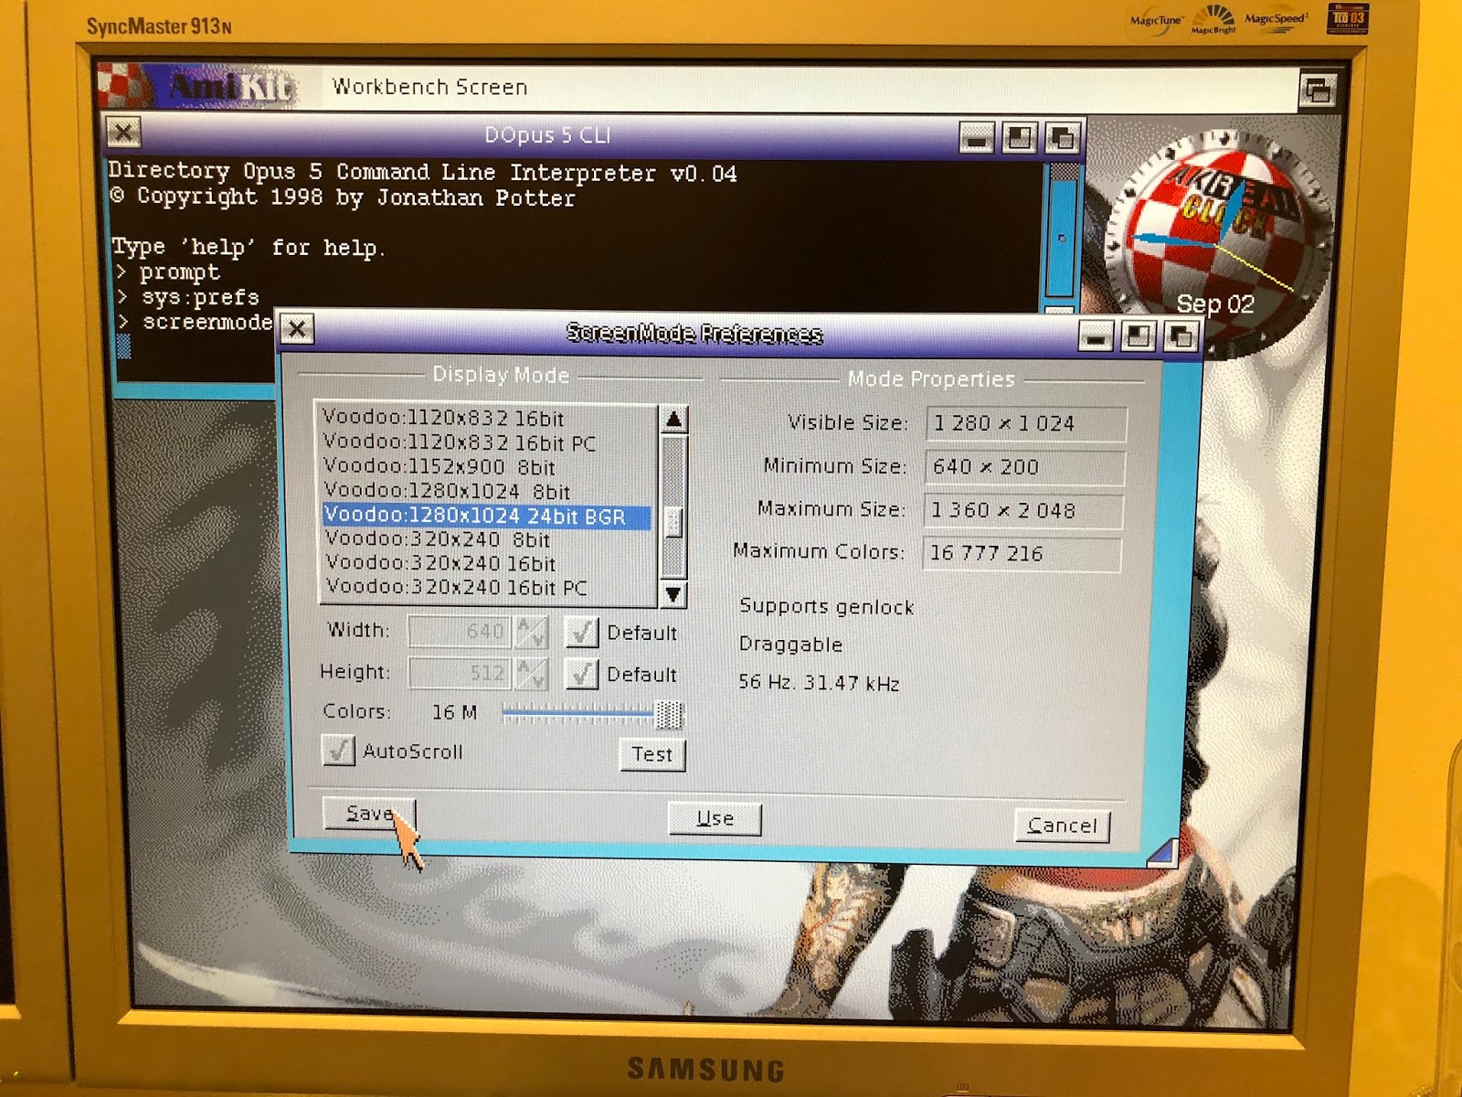Click the Height number field
Image resolution: width=1462 pixels, height=1097 pixels.
coord(460,674)
